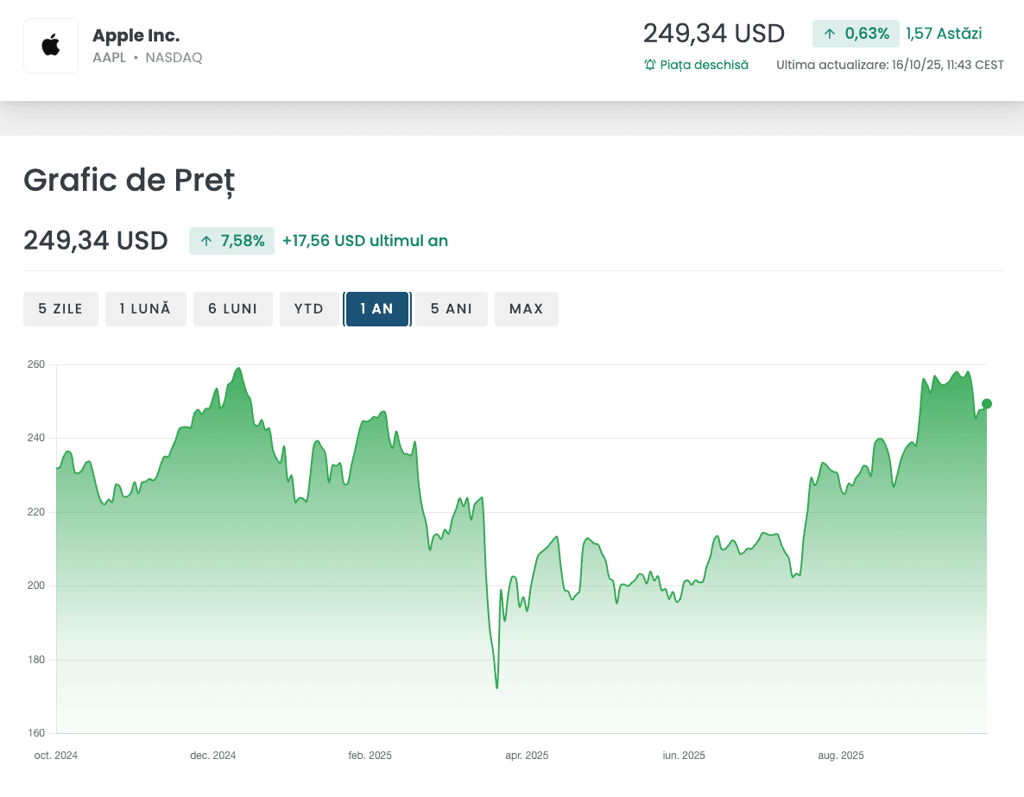Click the Apple Inc. company name
Image resolution: width=1024 pixels, height=797 pixels.
point(136,35)
